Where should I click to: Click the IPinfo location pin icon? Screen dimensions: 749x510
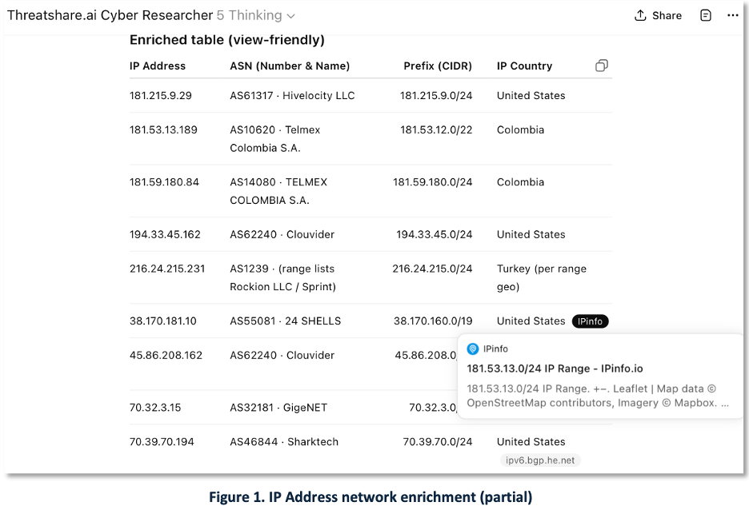[x=473, y=349]
